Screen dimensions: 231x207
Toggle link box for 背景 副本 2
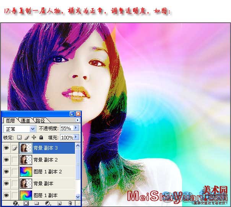[x=15, y=160]
